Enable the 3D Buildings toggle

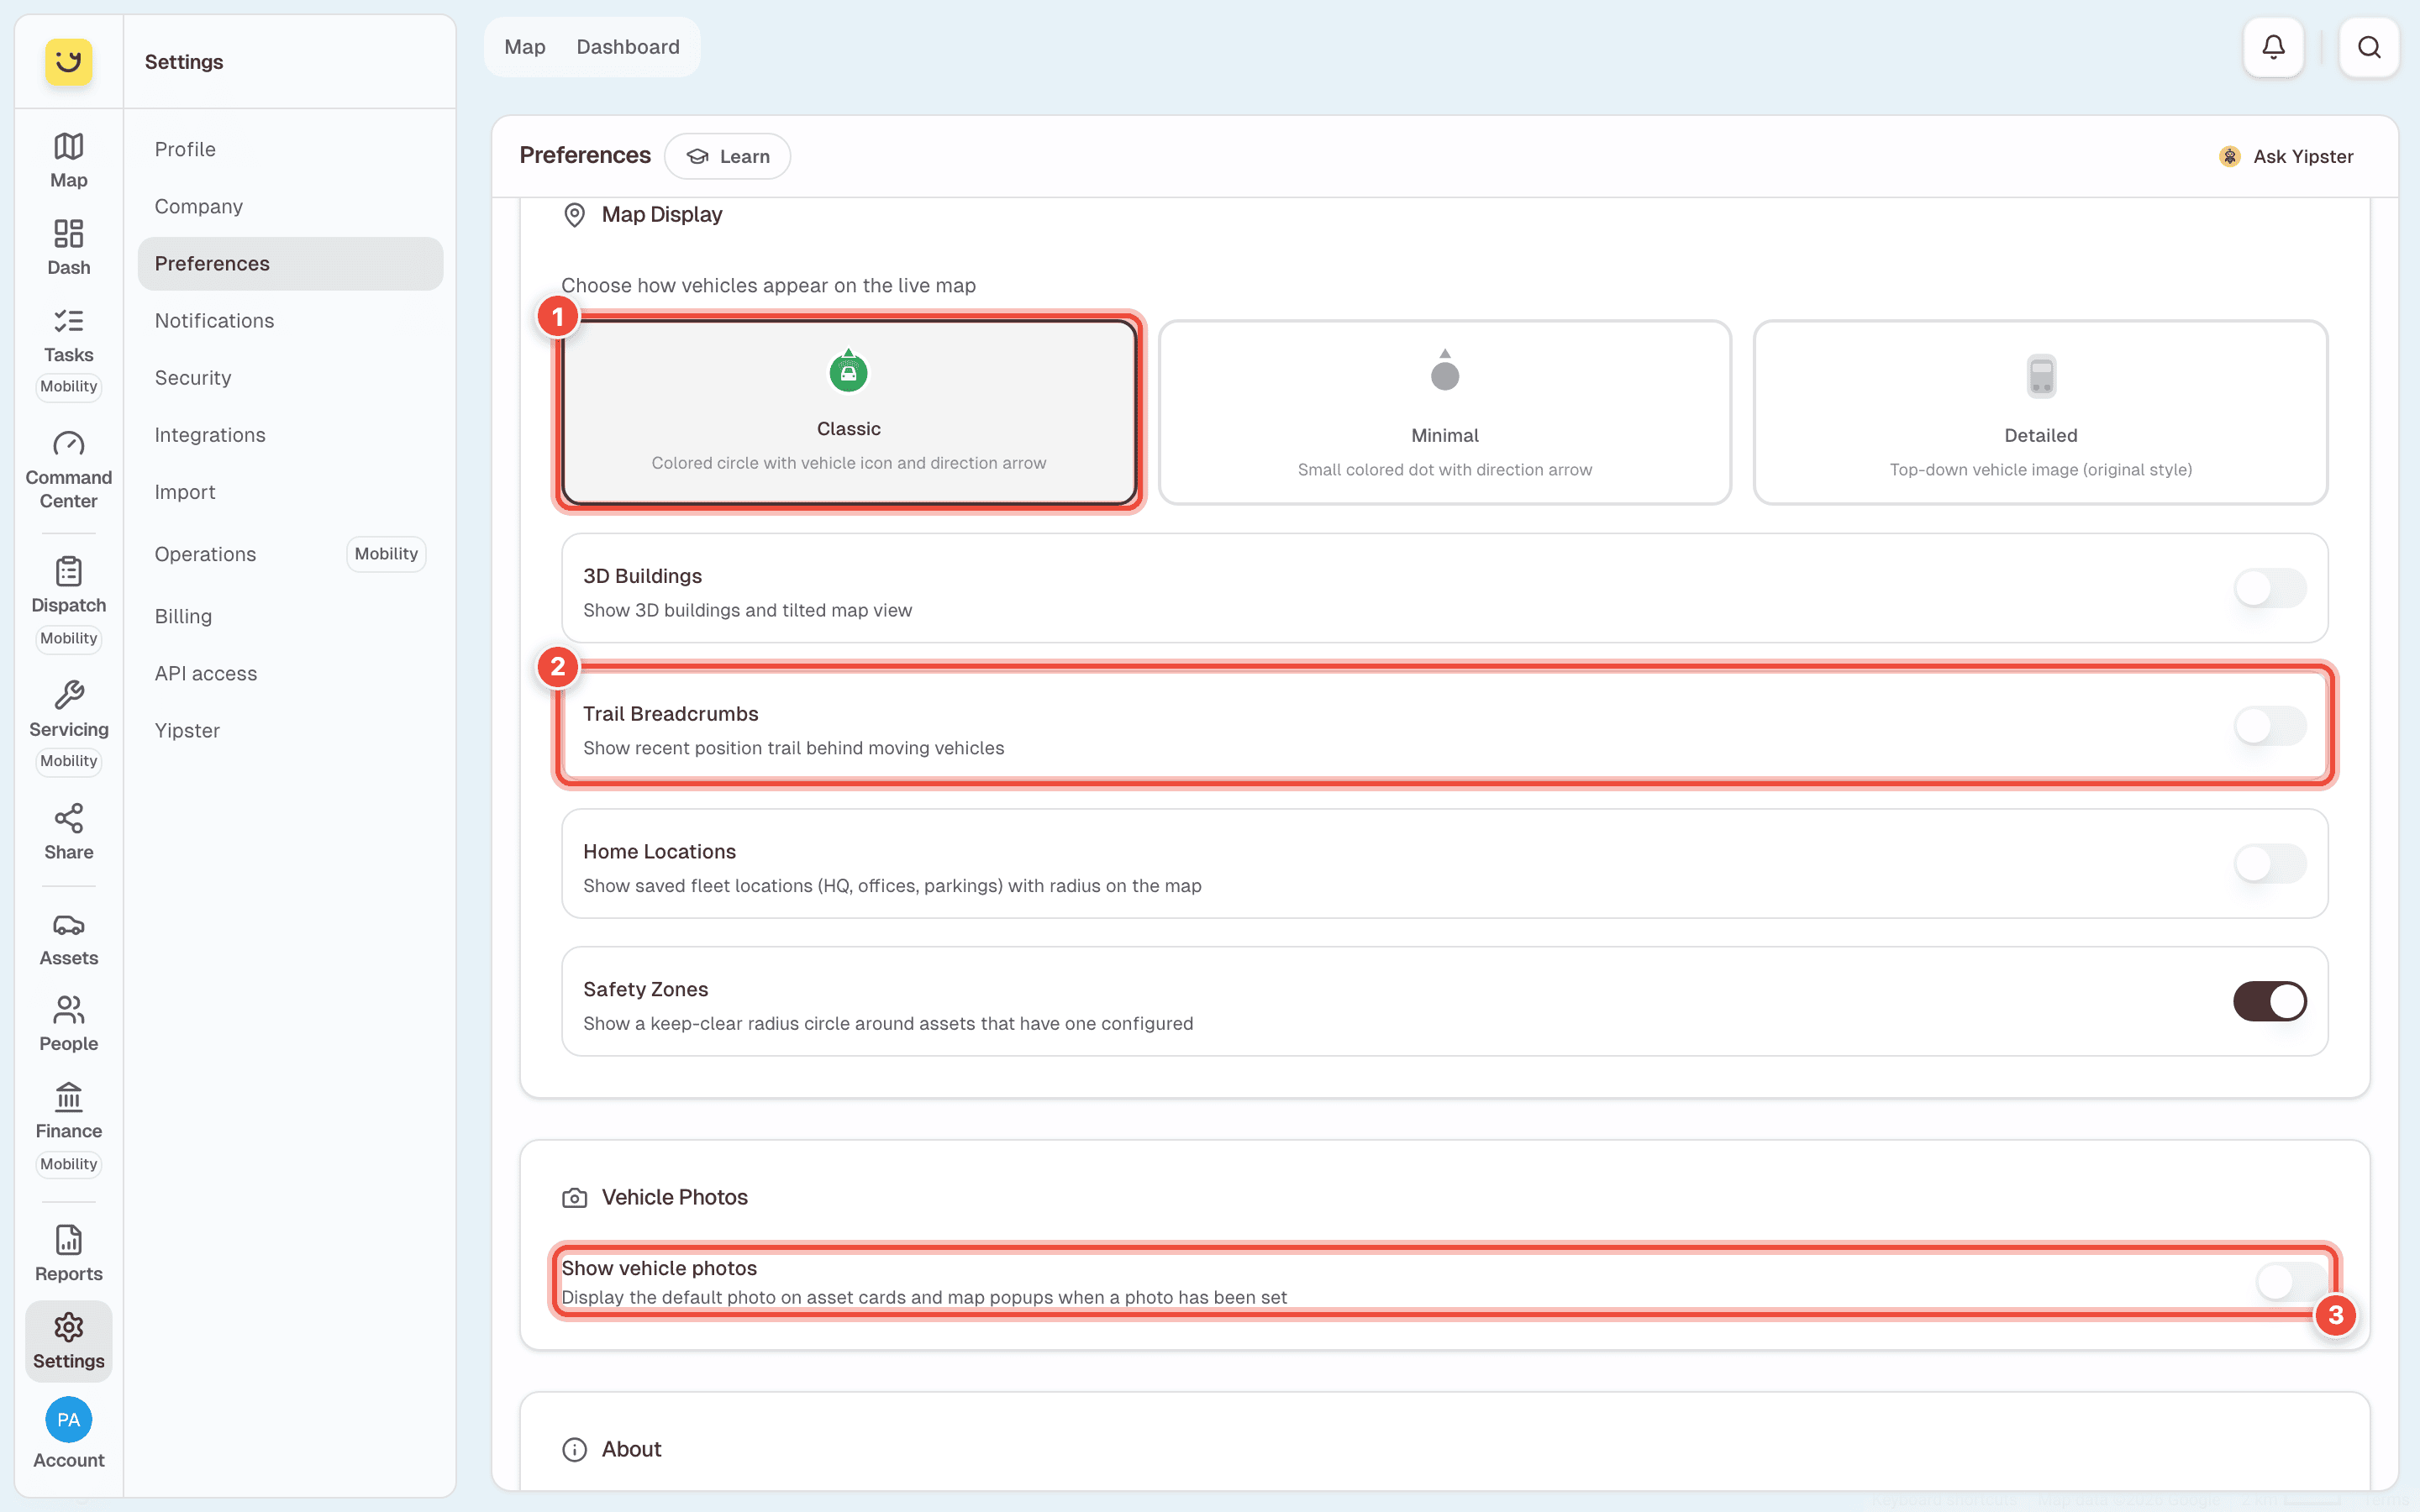click(2270, 588)
